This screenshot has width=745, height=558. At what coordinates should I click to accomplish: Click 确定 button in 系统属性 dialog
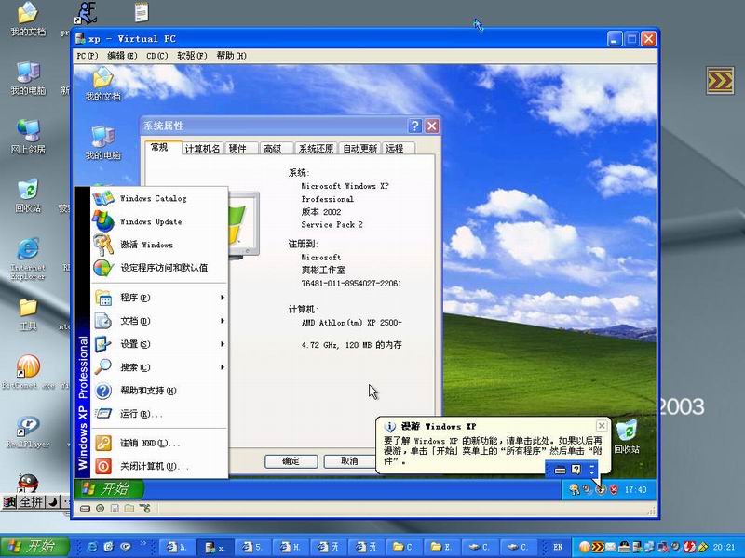click(x=291, y=460)
